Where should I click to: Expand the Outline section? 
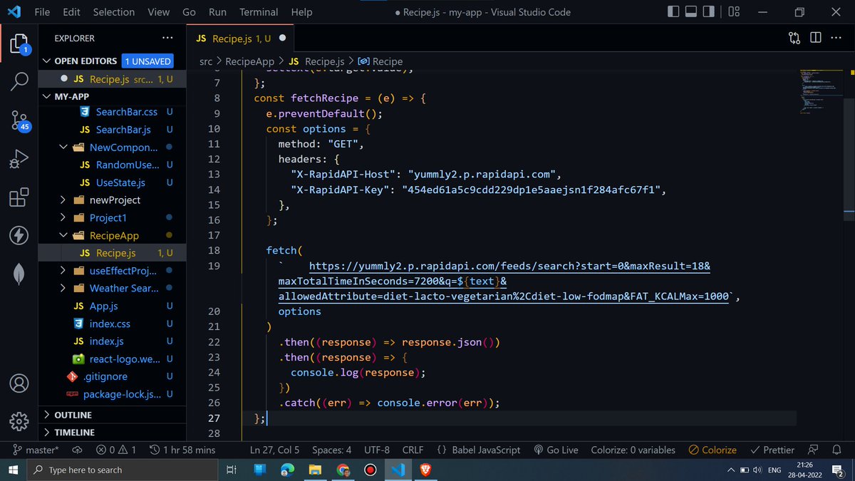click(x=110, y=415)
